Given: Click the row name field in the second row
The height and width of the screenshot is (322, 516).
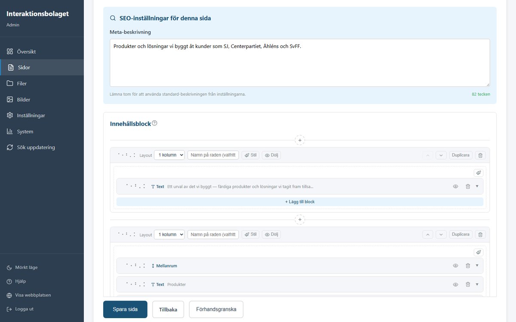Looking at the screenshot, I should point(213,234).
